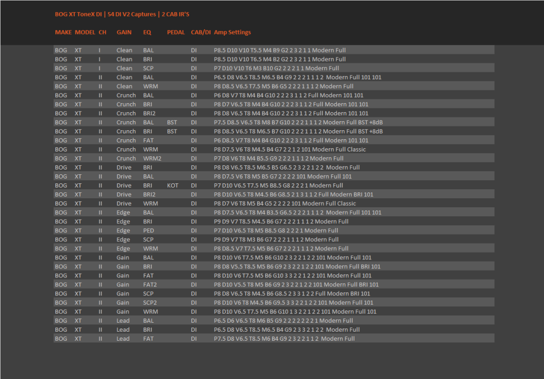544x379 pixels.
Task: Click 'BRI2' in the Drive row
Action: [149, 195]
